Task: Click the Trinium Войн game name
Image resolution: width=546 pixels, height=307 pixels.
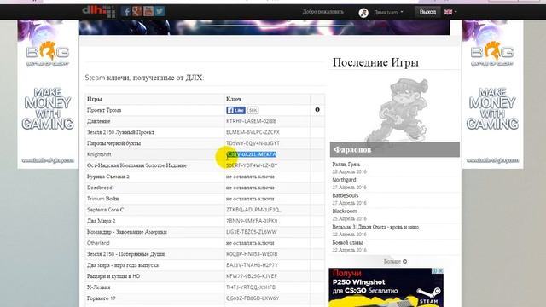Action: tap(102, 199)
